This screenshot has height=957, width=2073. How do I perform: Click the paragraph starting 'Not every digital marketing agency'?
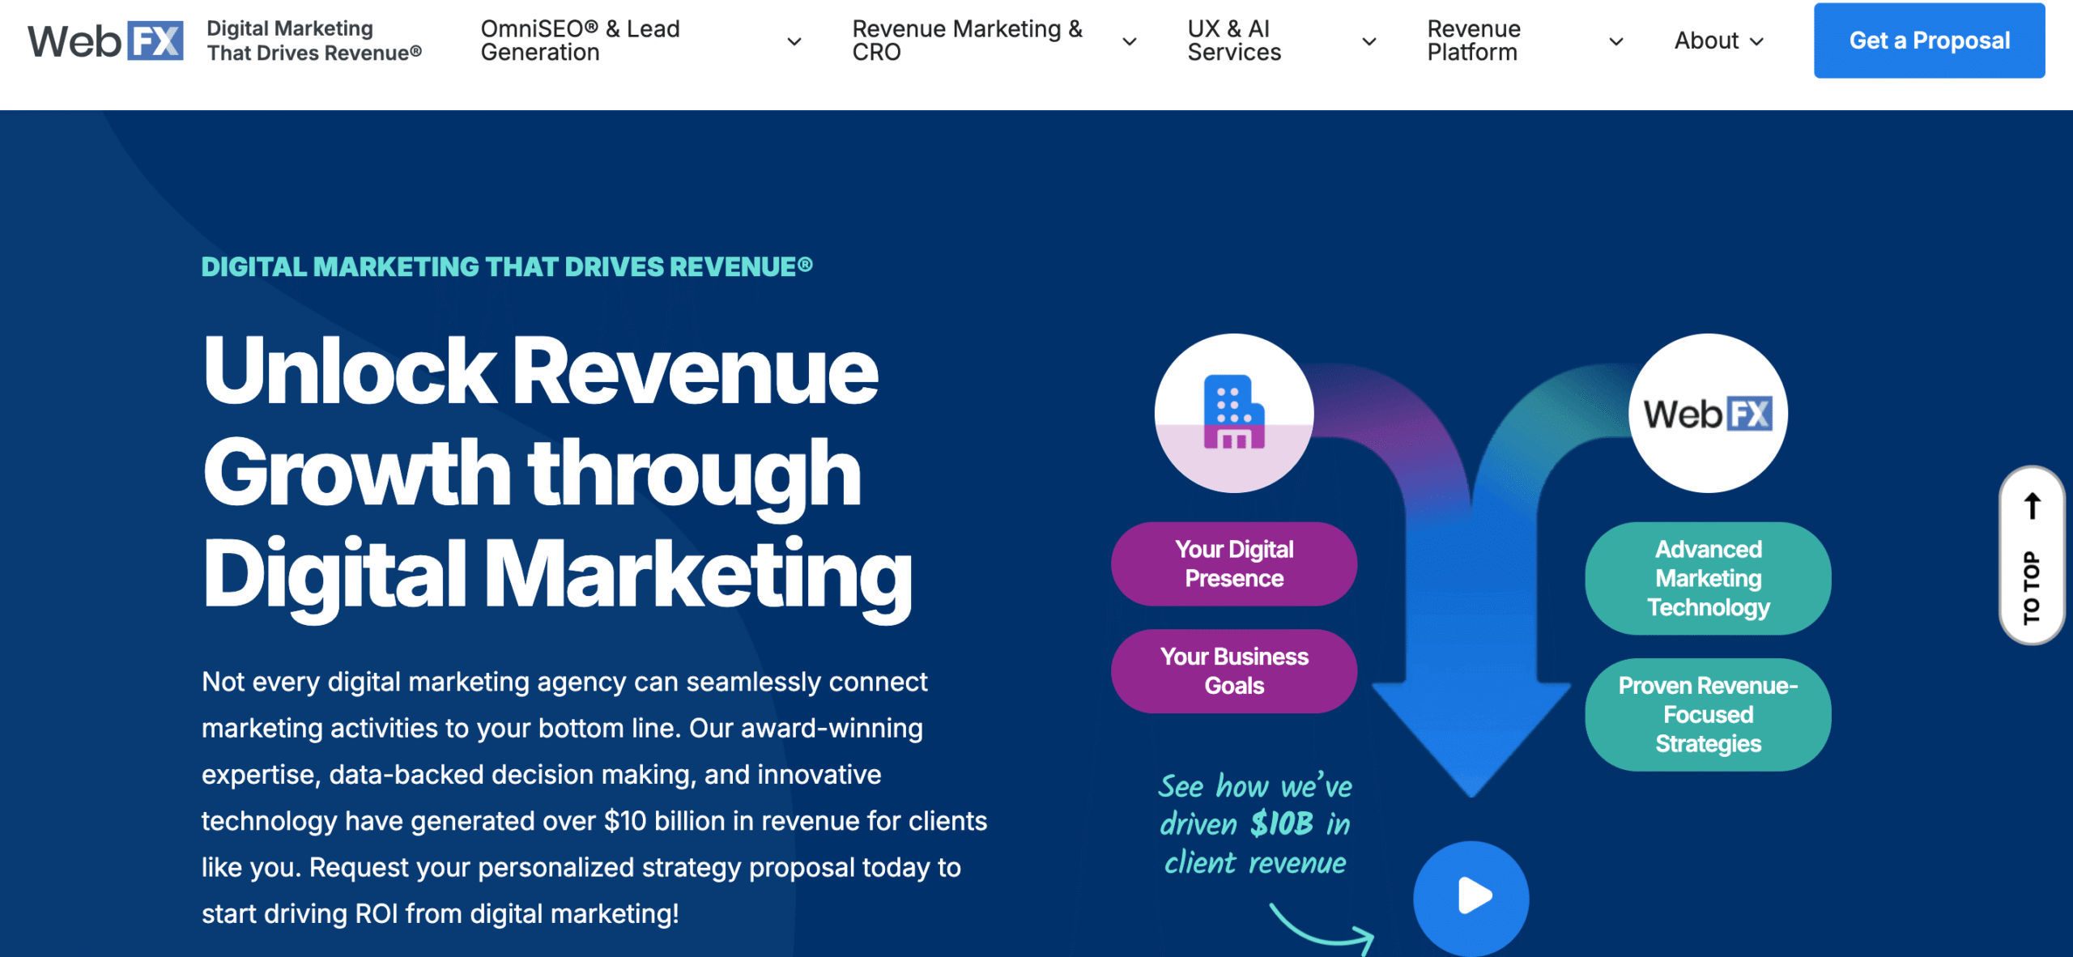[594, 797]
